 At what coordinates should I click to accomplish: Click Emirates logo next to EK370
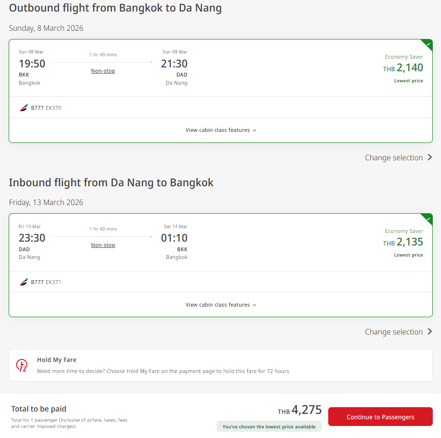(24, 108)
